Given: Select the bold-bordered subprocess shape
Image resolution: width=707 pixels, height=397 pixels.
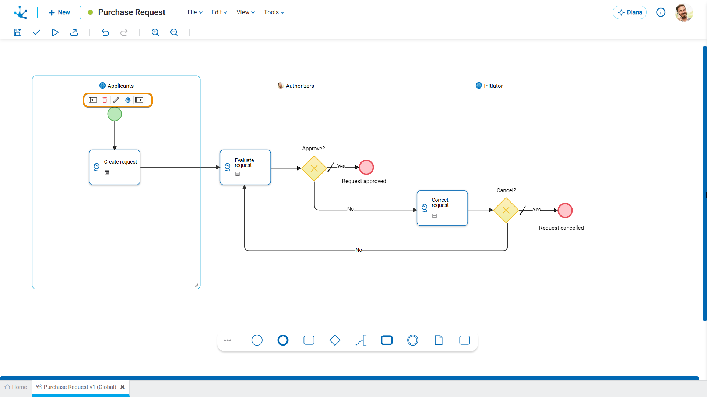Looking at the screenshot, I should tap(387, 340).
